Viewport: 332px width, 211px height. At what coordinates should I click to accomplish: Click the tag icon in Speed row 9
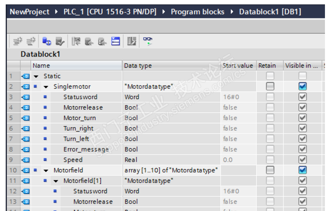[x=26, y=160]
